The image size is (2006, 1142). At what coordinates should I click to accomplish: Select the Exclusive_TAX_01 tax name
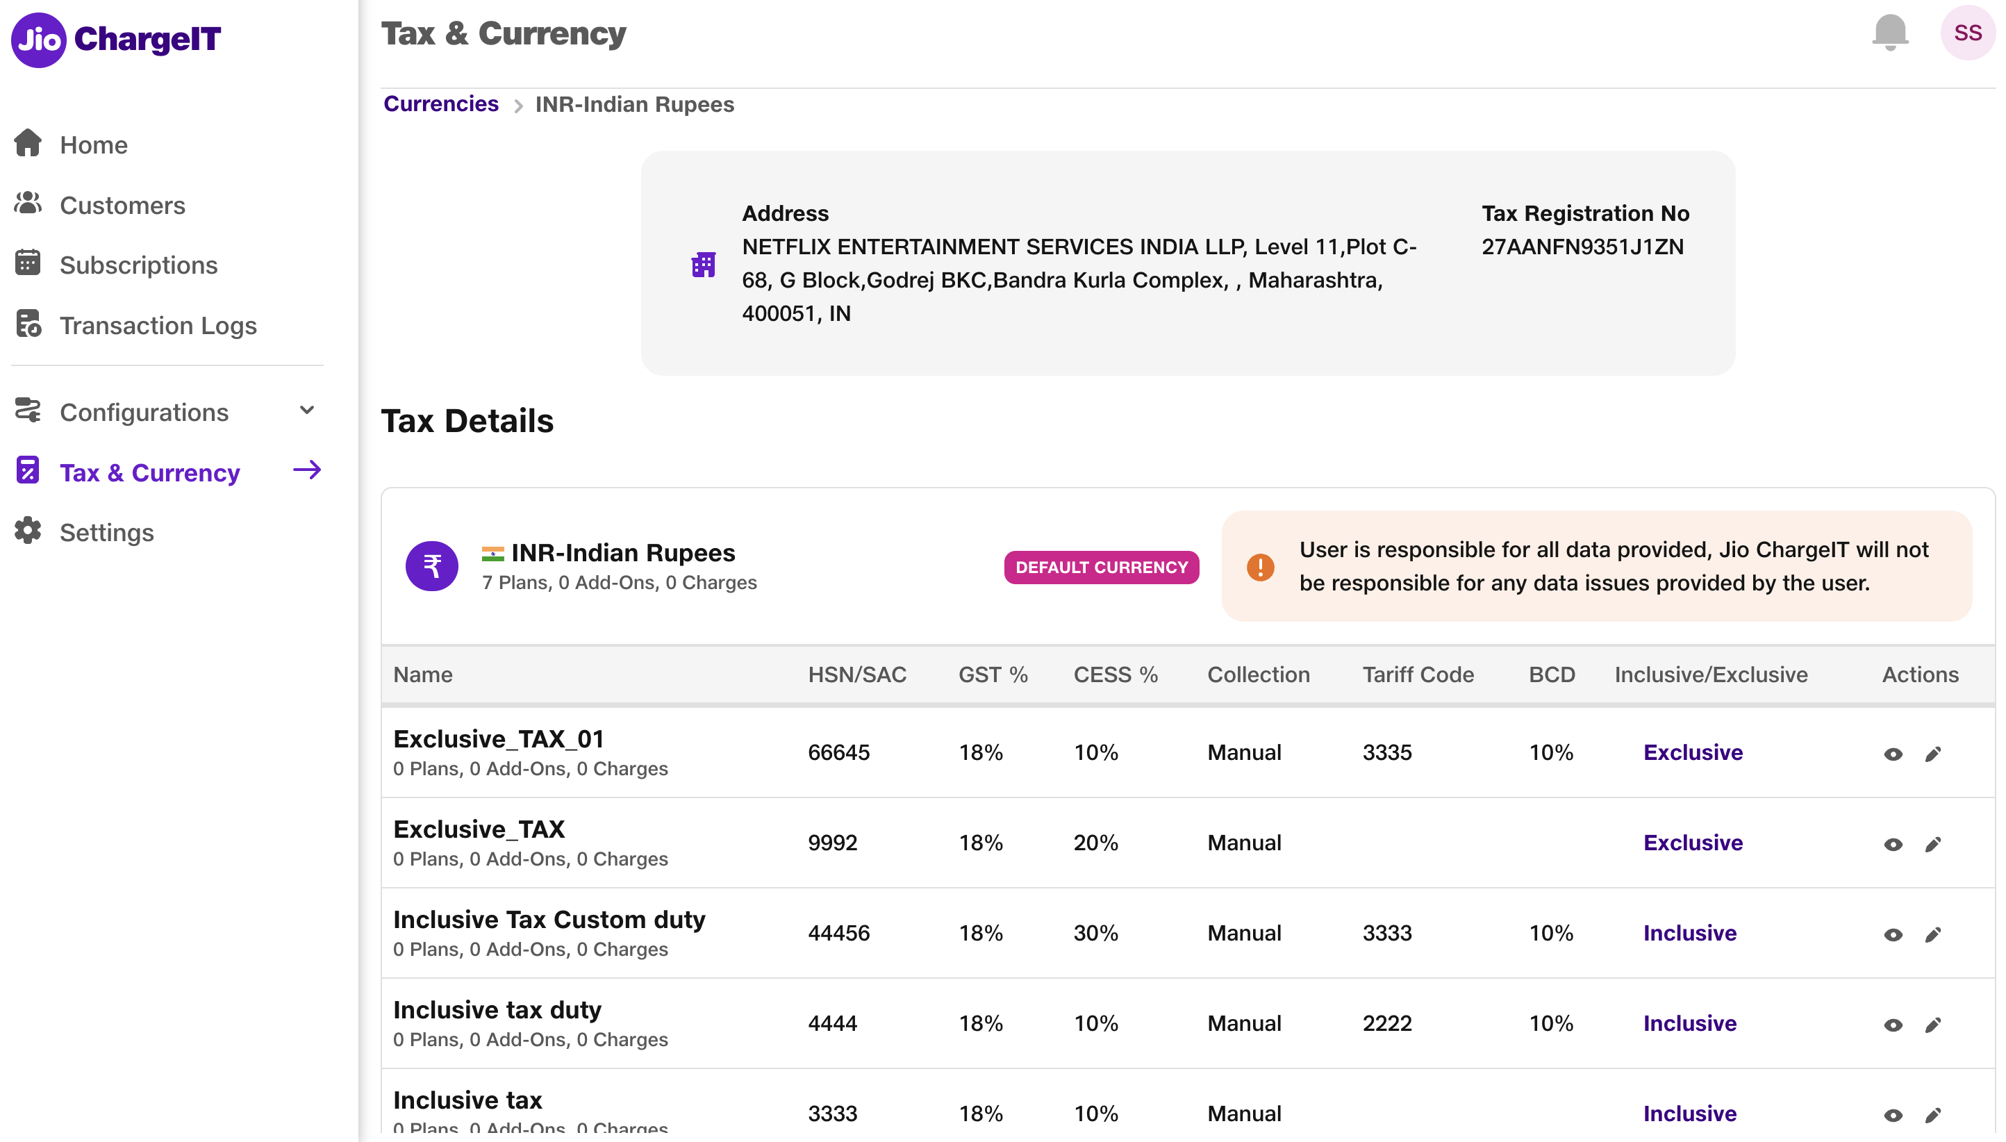click(x=499, y=739)
